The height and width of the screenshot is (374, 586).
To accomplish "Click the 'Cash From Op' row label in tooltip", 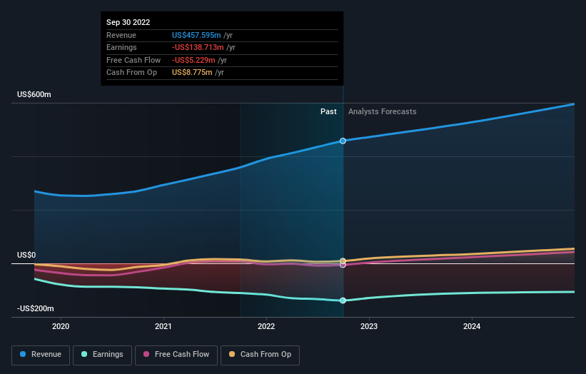I will [x=131, y=73].
